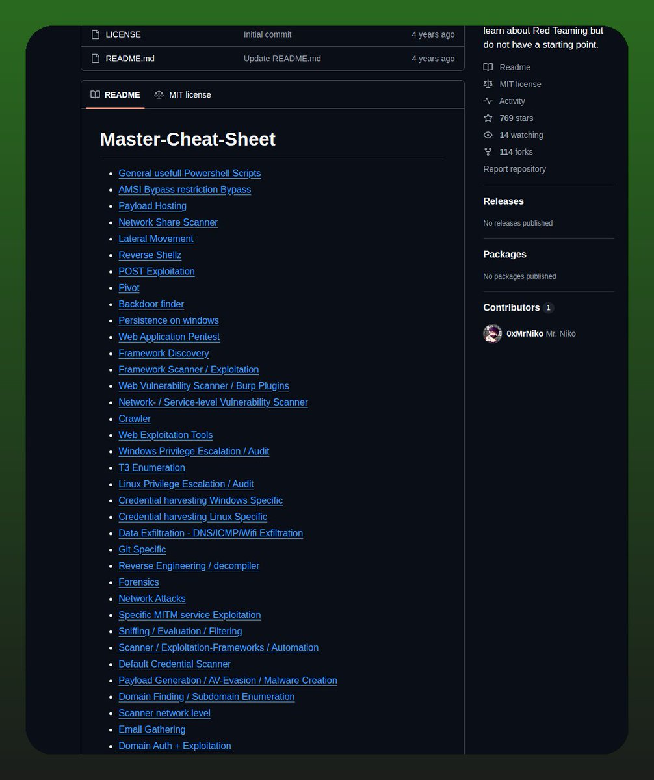Open the Git Specific link
Viewport: 654px width, 780px height.
click(142, 549)
